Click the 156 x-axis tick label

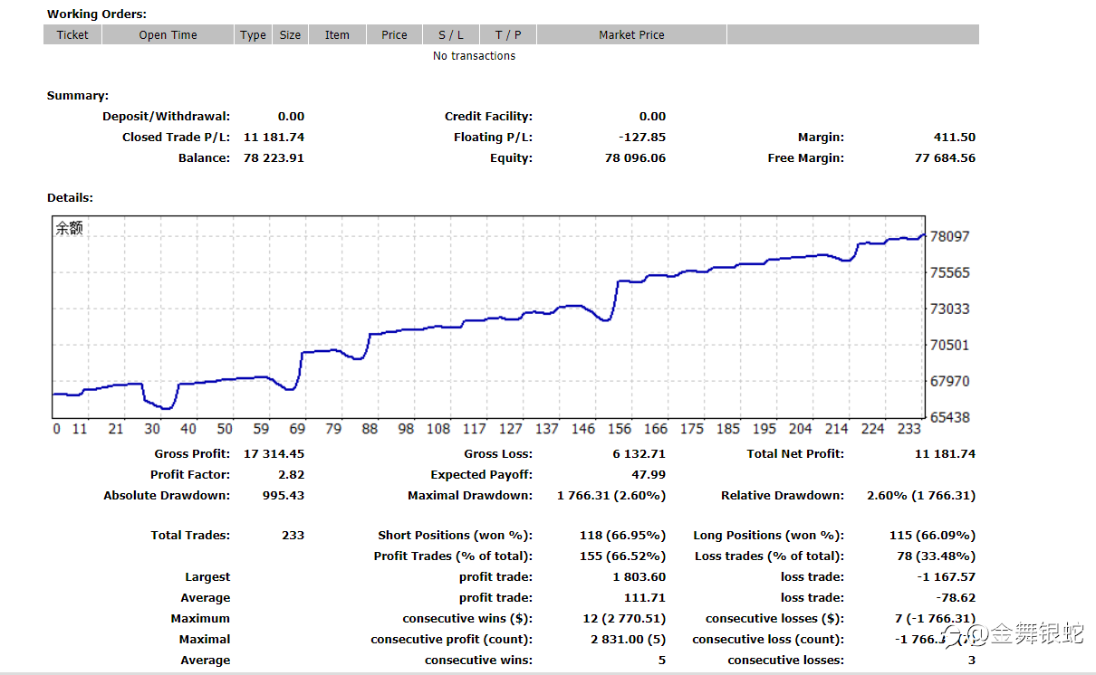[620, 429]
